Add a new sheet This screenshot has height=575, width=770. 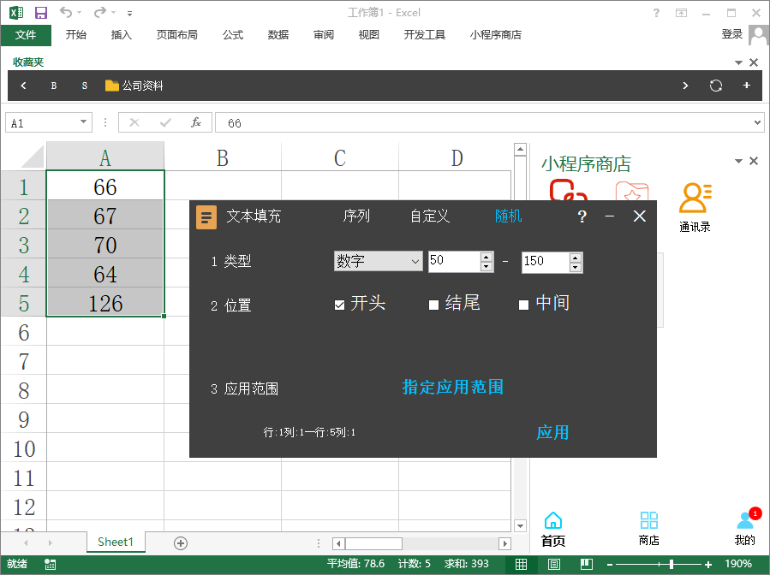pos(181,543)
